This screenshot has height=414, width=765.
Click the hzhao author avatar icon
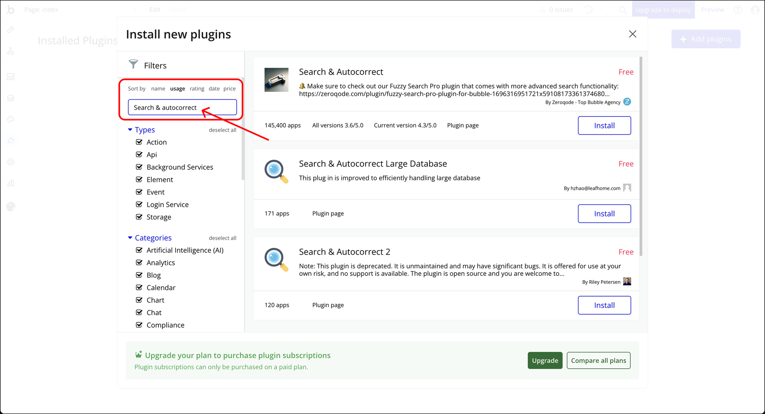627,188
